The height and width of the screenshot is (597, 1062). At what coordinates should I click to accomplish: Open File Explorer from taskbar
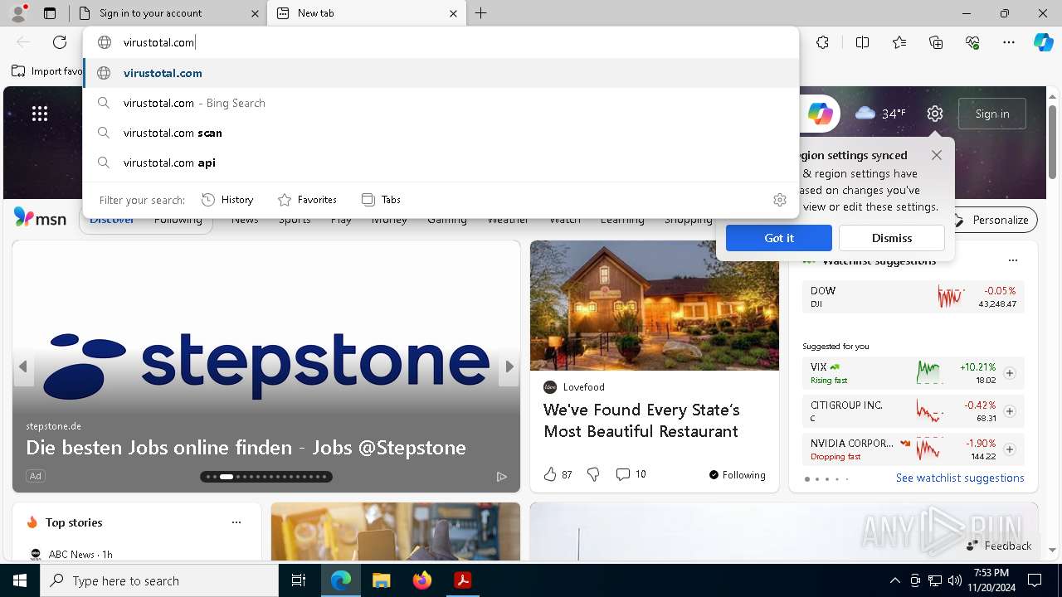point(381,580)
